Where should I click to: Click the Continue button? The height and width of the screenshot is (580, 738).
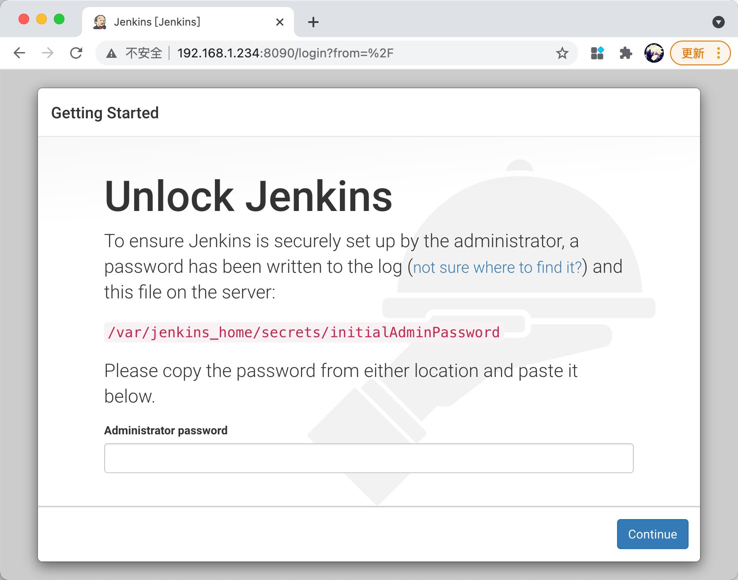point(652,534)
